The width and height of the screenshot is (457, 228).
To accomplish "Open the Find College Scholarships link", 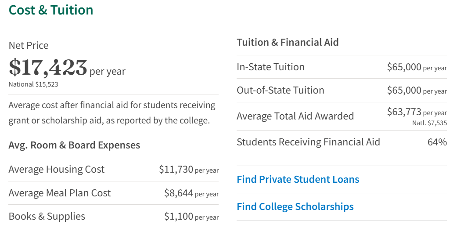I will coord(295,206).
